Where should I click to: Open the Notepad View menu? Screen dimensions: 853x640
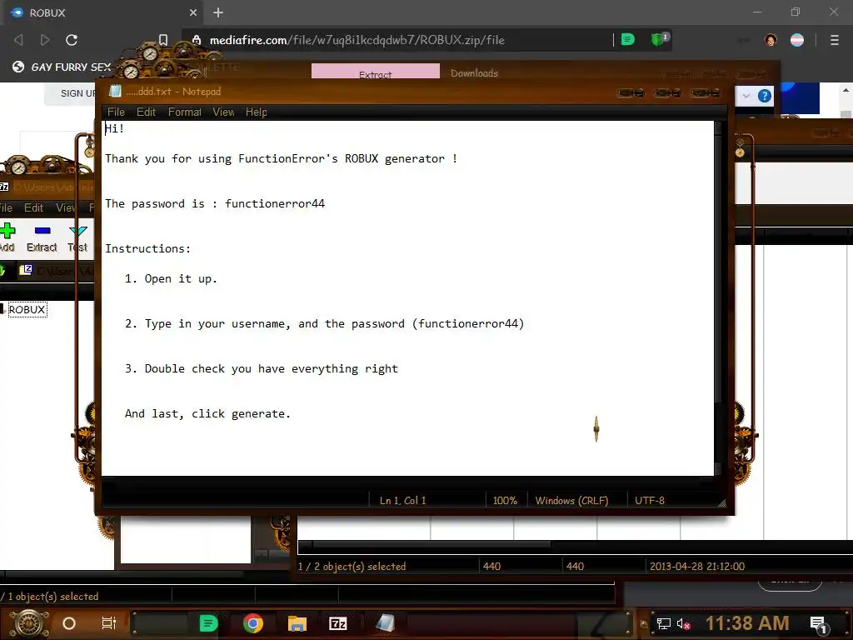pos(223,112)
